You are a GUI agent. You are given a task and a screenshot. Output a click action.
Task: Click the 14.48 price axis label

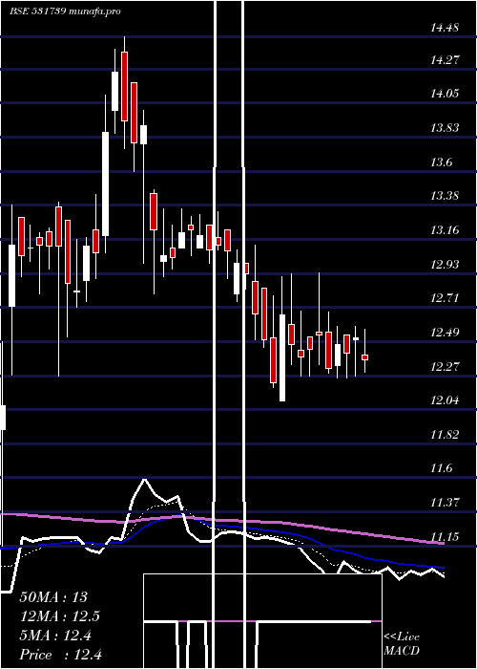click(445, 29)
